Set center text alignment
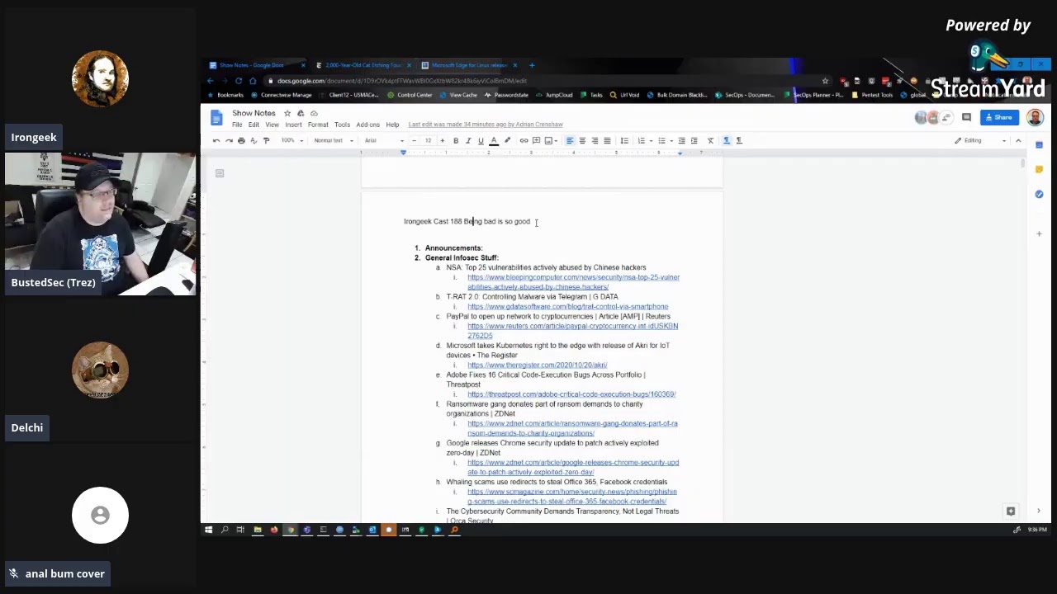Screen dimensions: 1057x594 (582, 140)
